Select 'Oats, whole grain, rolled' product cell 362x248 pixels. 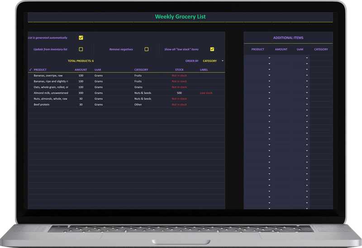(x=51, y=87)
